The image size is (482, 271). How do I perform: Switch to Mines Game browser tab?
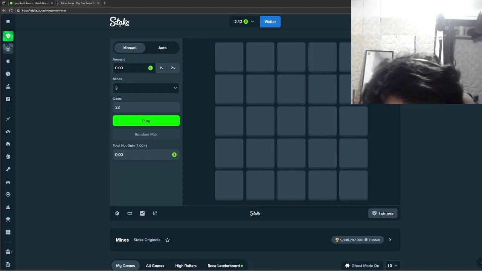coord(77,3)
